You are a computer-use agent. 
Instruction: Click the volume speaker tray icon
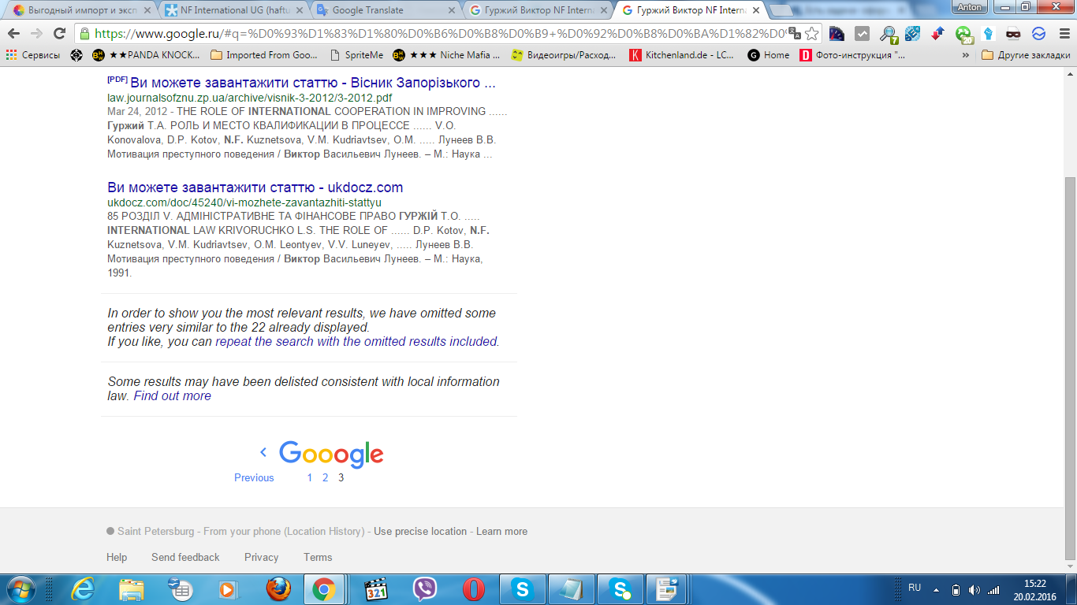975,589
